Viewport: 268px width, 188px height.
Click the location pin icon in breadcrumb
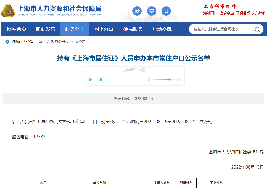(7, 42)
